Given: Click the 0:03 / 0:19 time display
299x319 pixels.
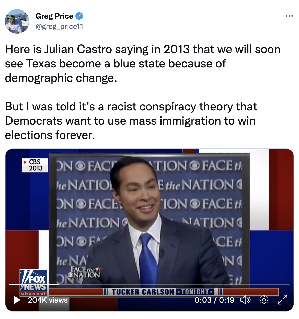Looking at the screenshot, I should click(214, 300).
